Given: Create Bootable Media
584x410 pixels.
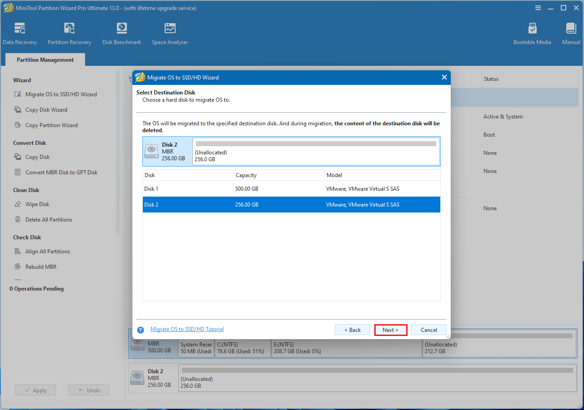Looking at the screenshot, I should click(532, 33).
